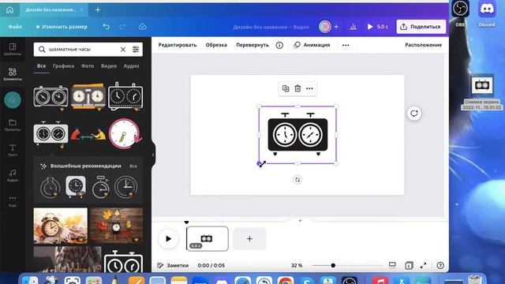Show all Волшебные рекомендации via Все
Screen dimensions: 505x284
pos(133,166)
